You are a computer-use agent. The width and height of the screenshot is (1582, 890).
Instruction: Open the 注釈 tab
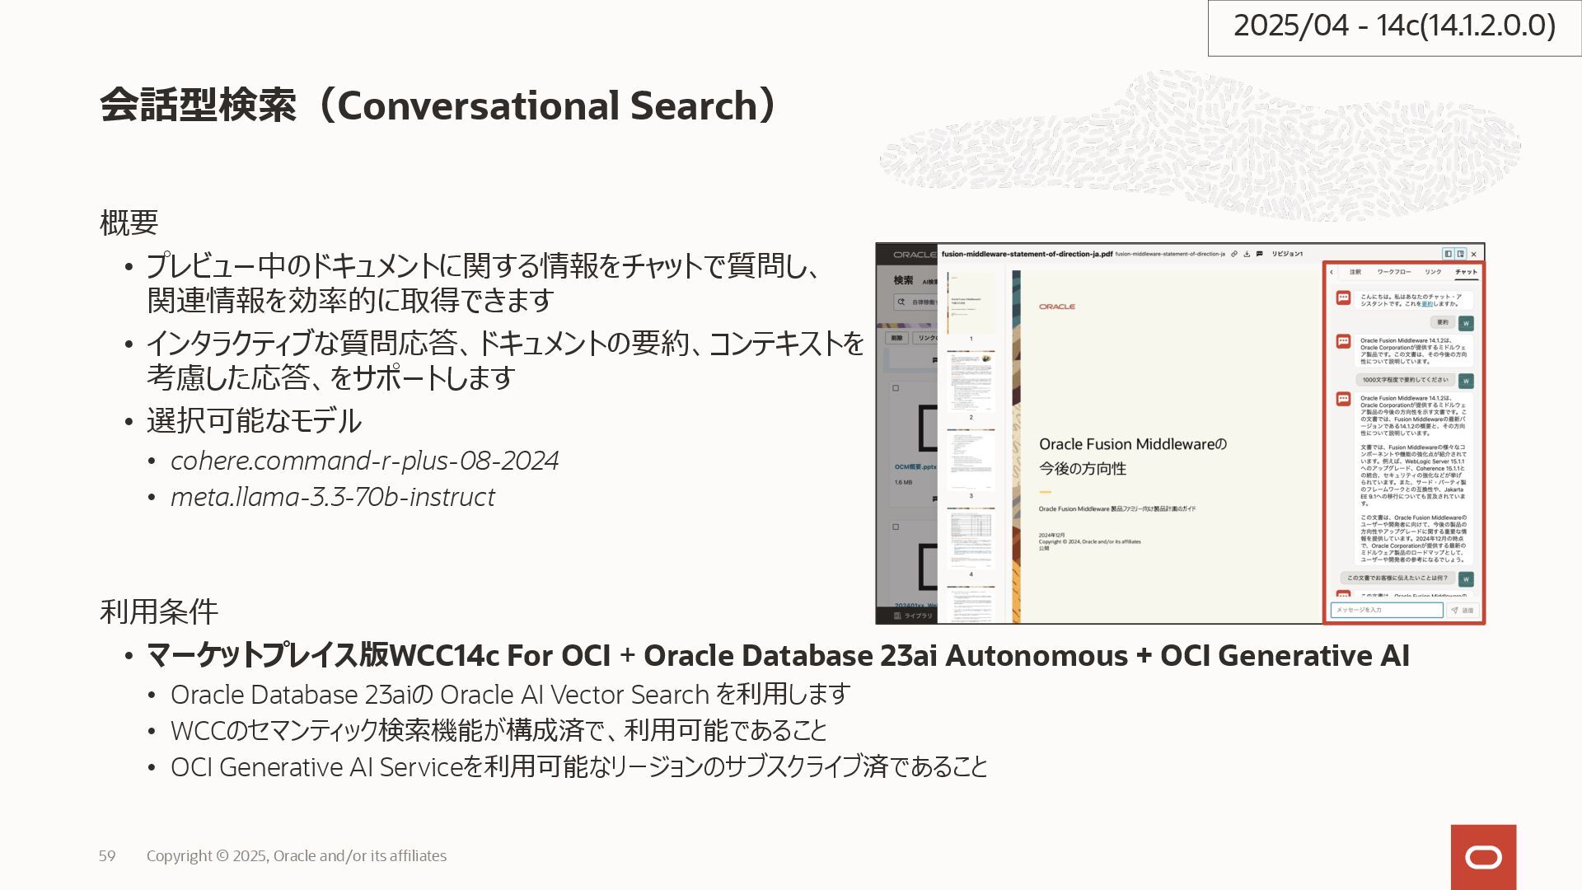pyautogui.click(x=1355, y=272)
